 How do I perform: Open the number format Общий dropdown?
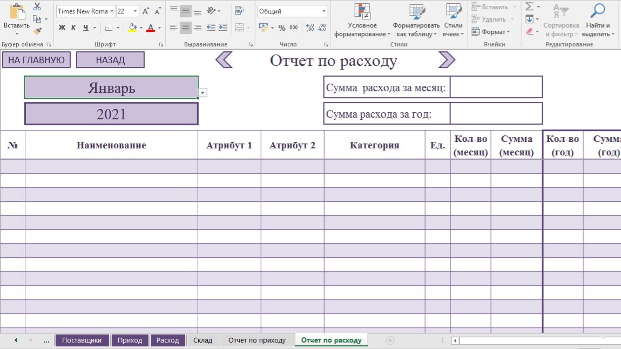(x=324, y=11)
